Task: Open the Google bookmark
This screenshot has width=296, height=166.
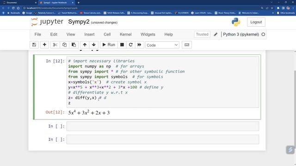Action: [27, 13]
